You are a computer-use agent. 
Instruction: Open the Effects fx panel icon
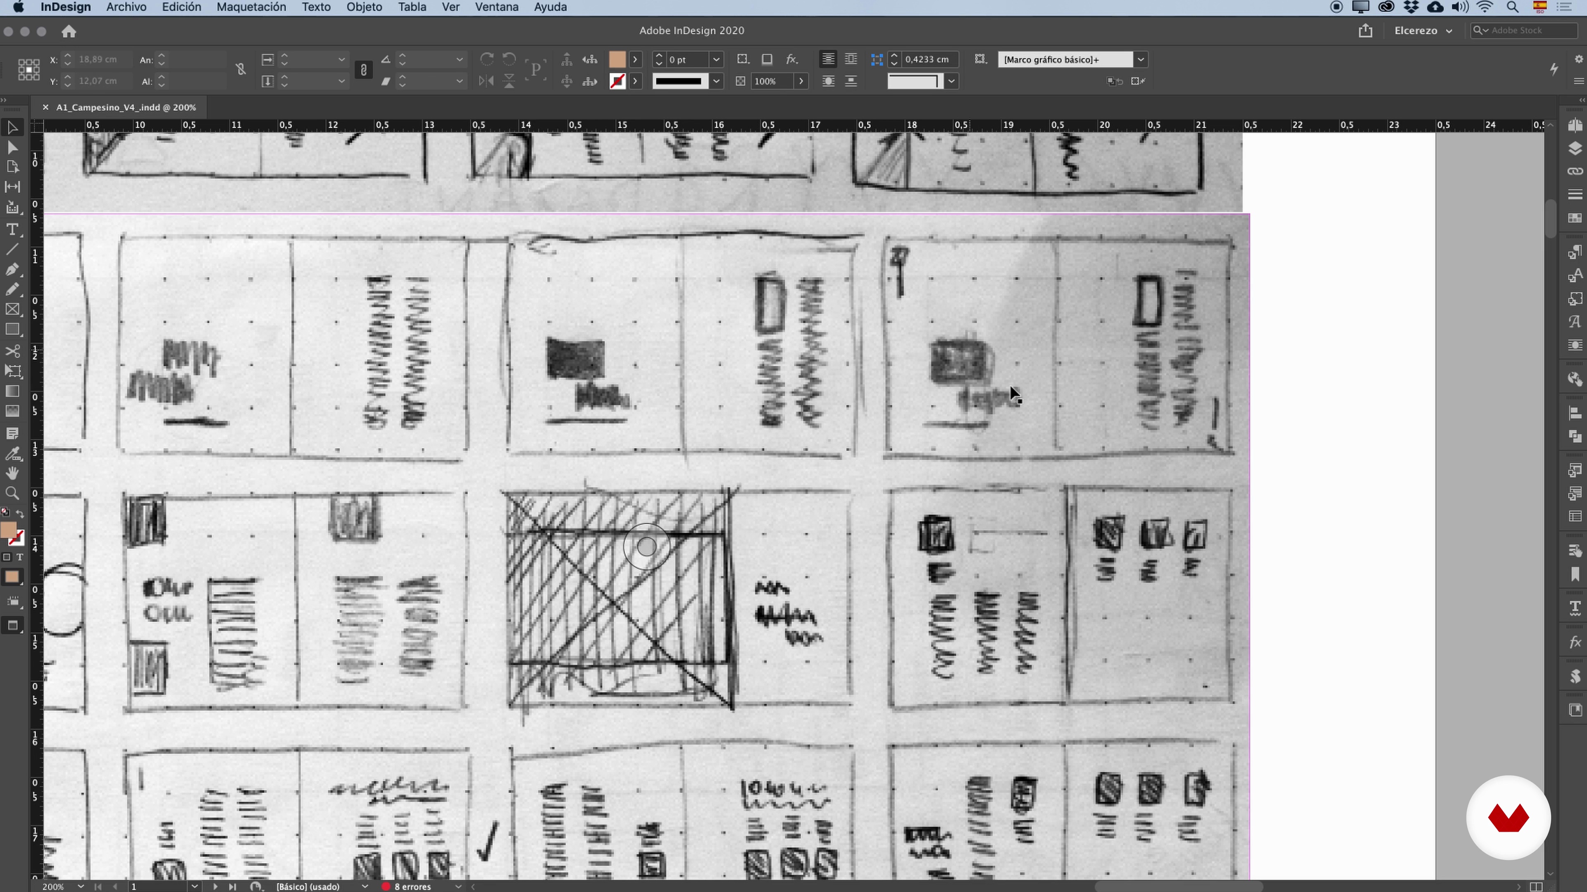pyautogui.click(x=1575, y=643)
